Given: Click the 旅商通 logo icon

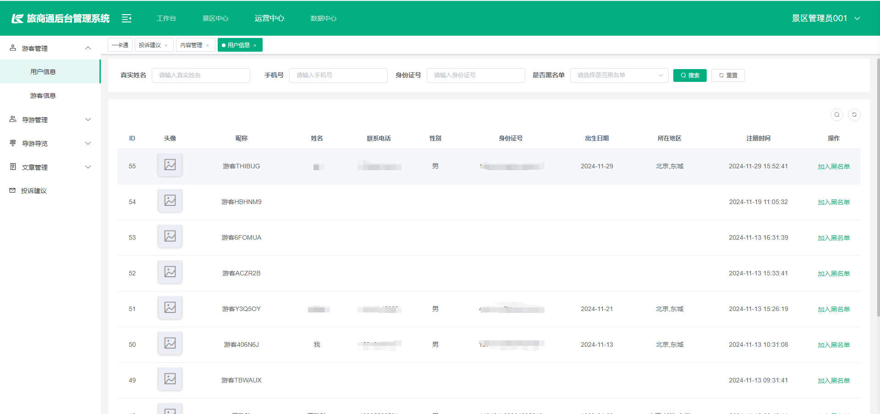Looking at the screenshot, I should [17, 18].
